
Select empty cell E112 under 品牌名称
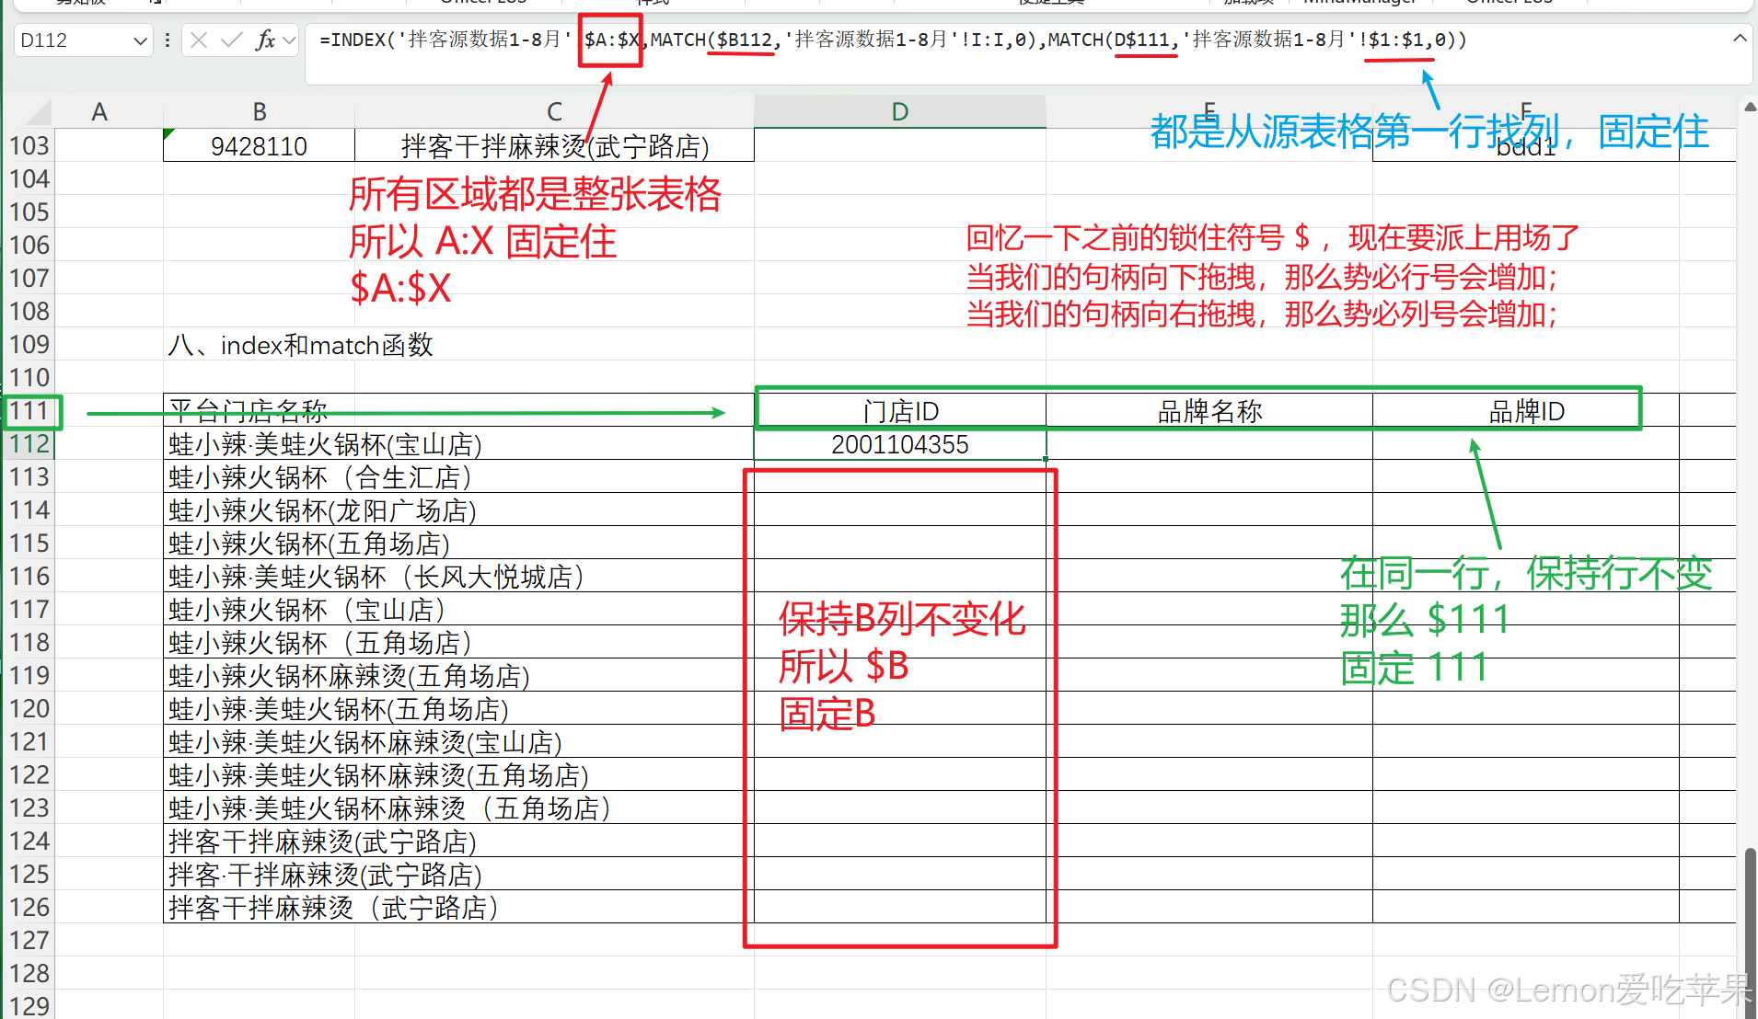click(1209, 444)
